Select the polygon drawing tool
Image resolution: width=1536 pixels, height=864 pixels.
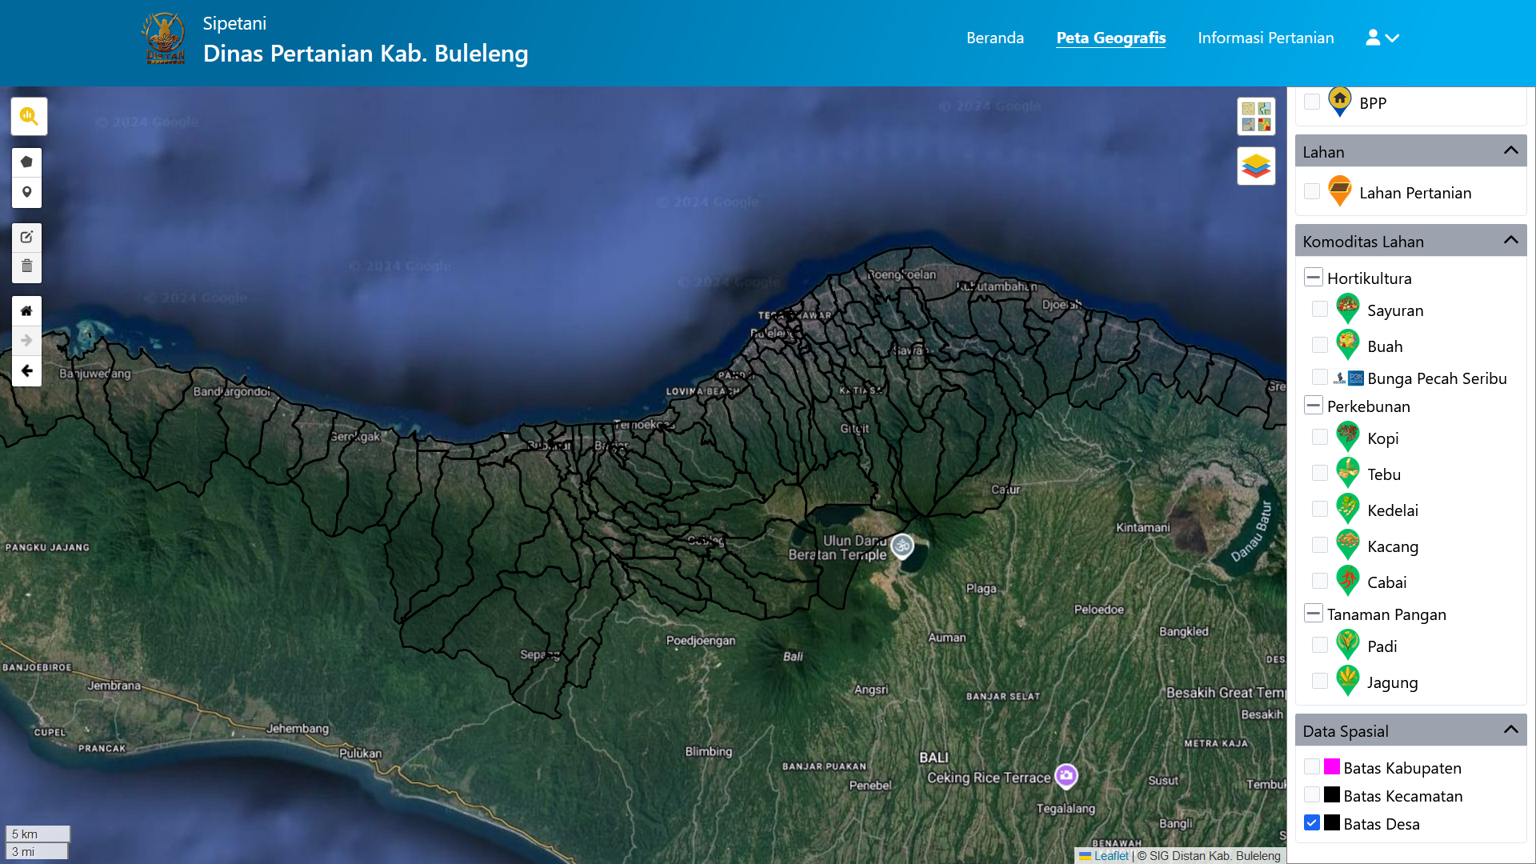pos(26,162)
